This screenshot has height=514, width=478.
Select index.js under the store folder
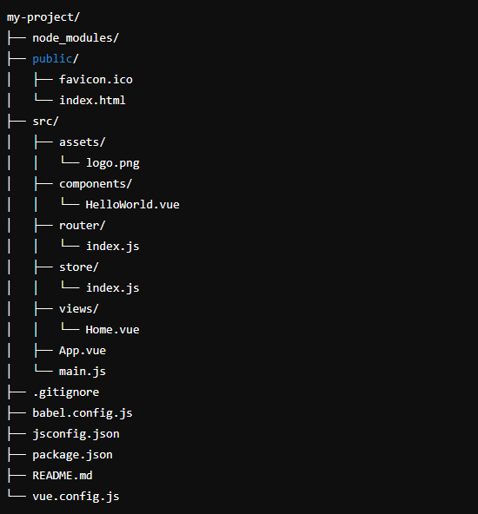click(x=112, y=288)
